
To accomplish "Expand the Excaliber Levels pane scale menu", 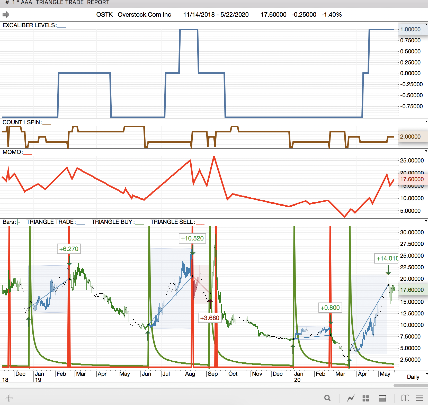I will coord(426,24).
